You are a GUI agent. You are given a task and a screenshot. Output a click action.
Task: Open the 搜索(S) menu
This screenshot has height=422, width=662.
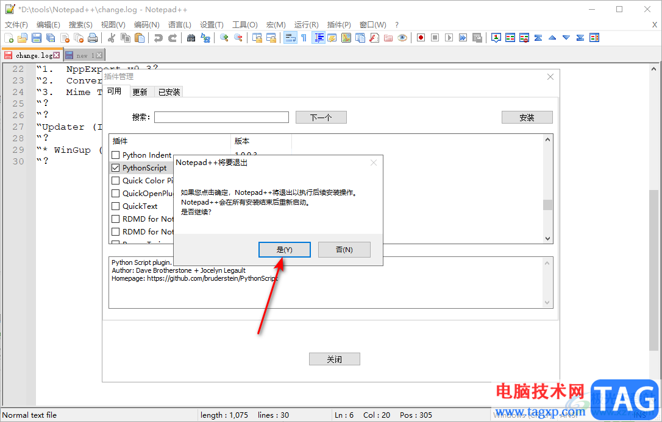pos(80,25)
